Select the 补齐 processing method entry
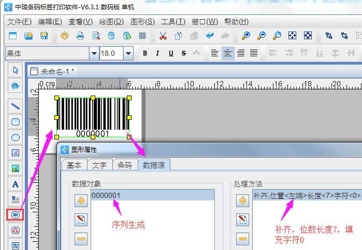 pyautogui.click(x=307, y=195)
